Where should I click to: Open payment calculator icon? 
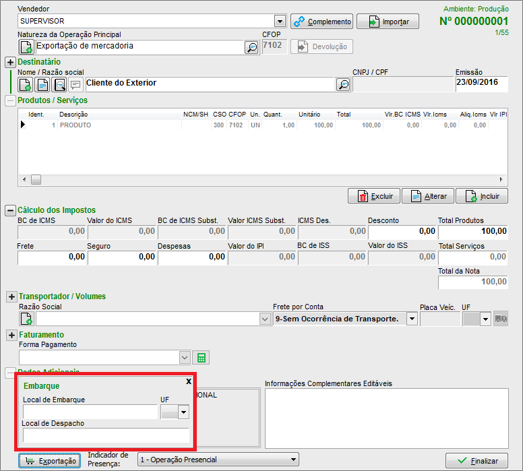pos(200,357)
